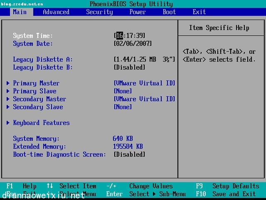Select Primary Master VMware Virtual ID value
This screenshot has height=200, width=266.
pos(144,83)
